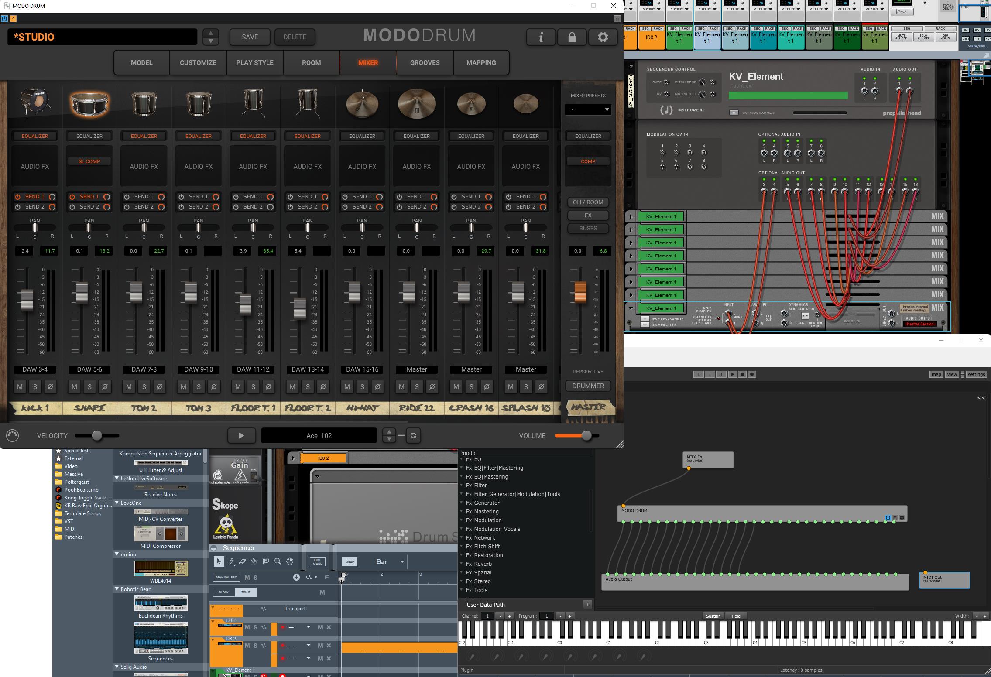Image resolution: width=991 pixels, height=677 pixels.
Task: Toggle the MODO DRUM plugin bypass power button
Action: click(x=4, y=18)
